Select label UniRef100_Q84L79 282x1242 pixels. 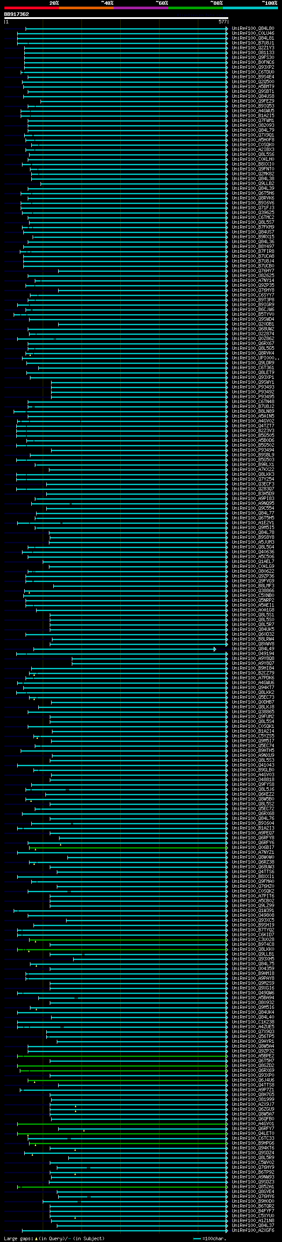point(253,130)
